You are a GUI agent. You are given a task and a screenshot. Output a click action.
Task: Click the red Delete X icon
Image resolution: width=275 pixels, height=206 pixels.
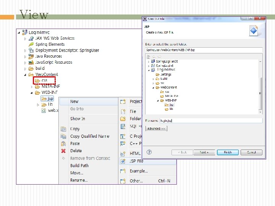[63, 151]
